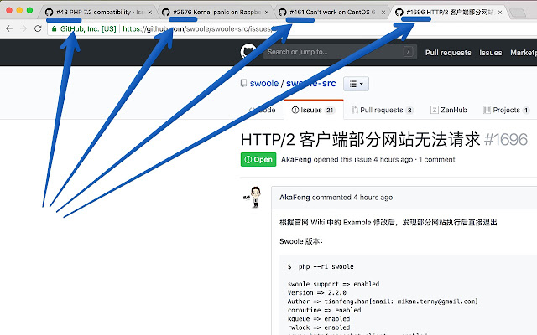Click the Projects tab board icon

point(487,110)
